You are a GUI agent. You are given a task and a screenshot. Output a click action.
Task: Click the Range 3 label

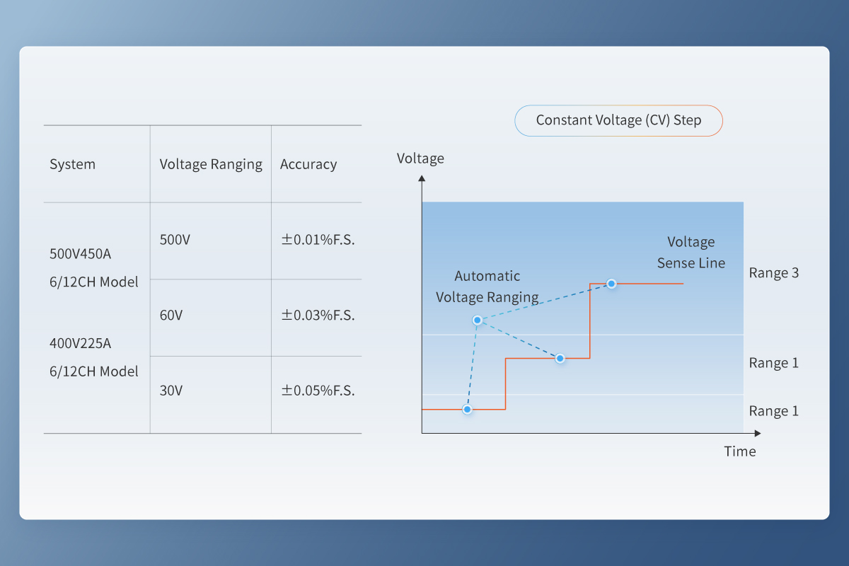(x=773, y=273)
